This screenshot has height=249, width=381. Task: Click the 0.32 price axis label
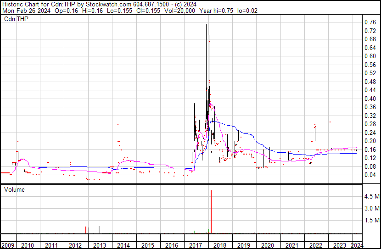370,116
